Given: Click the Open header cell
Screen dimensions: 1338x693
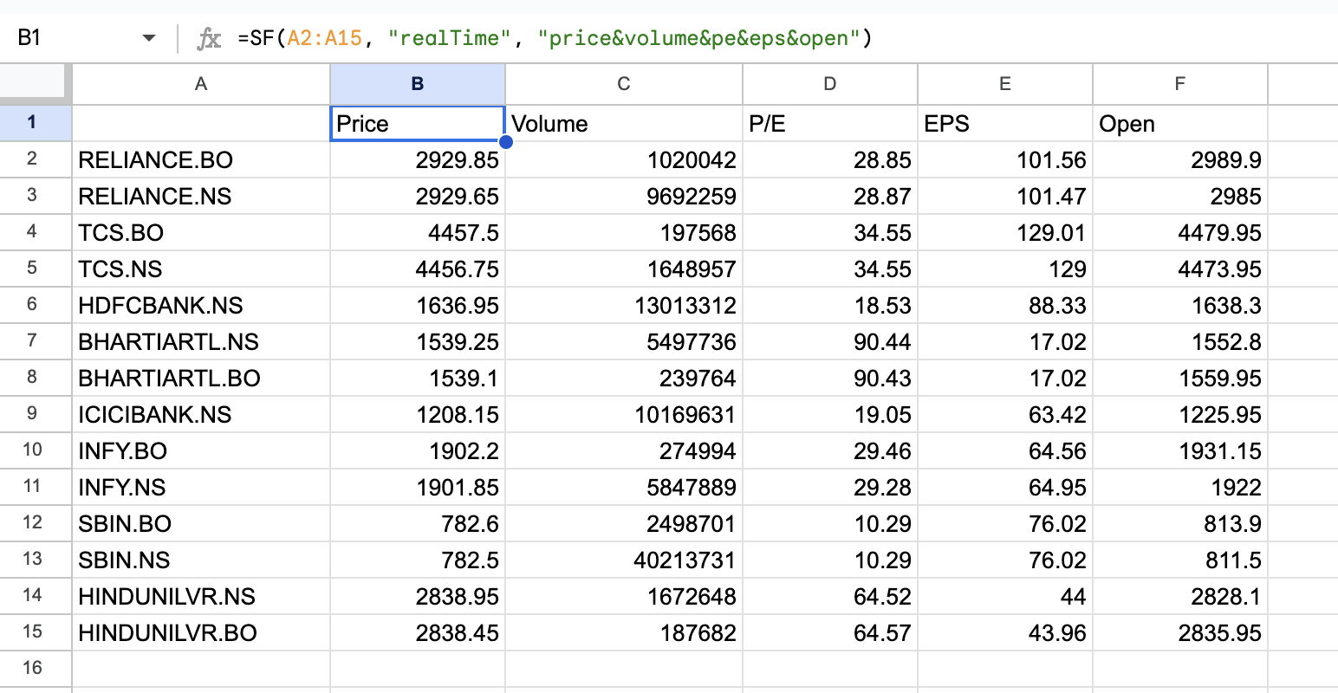Looking at the screenshot, I should 1180,123.
